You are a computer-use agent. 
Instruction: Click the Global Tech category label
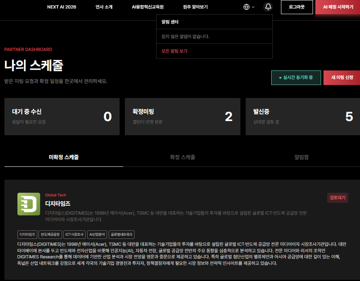tap(56, 195)
